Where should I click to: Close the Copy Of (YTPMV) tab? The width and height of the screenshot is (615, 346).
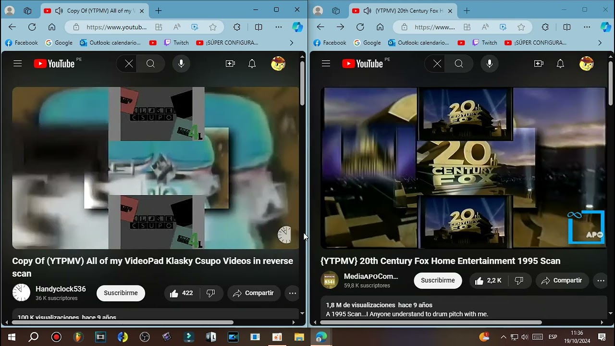141,11
